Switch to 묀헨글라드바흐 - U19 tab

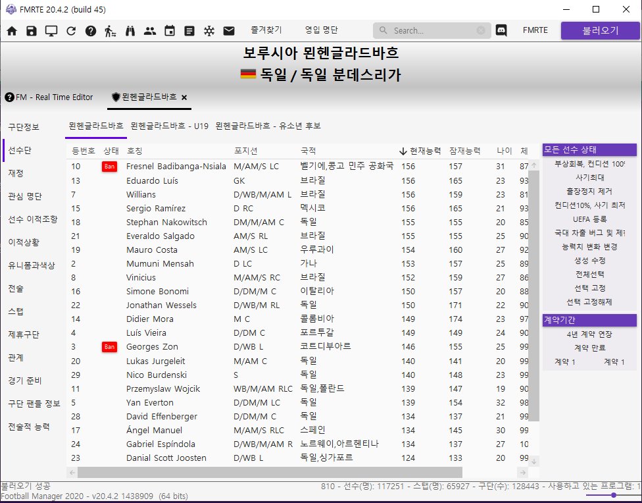click(169, 125)
